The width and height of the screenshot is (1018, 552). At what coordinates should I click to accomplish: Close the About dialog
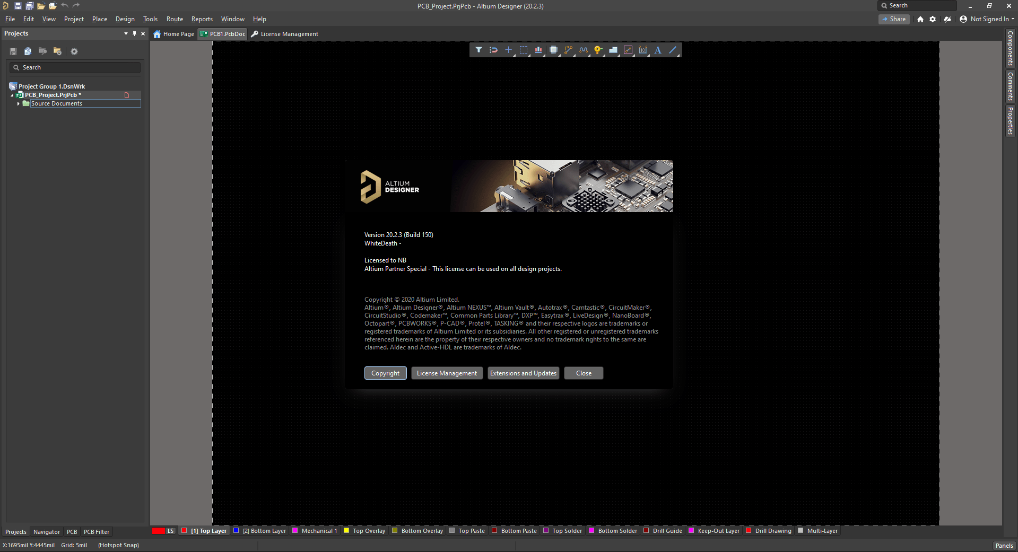pos(584,373)
